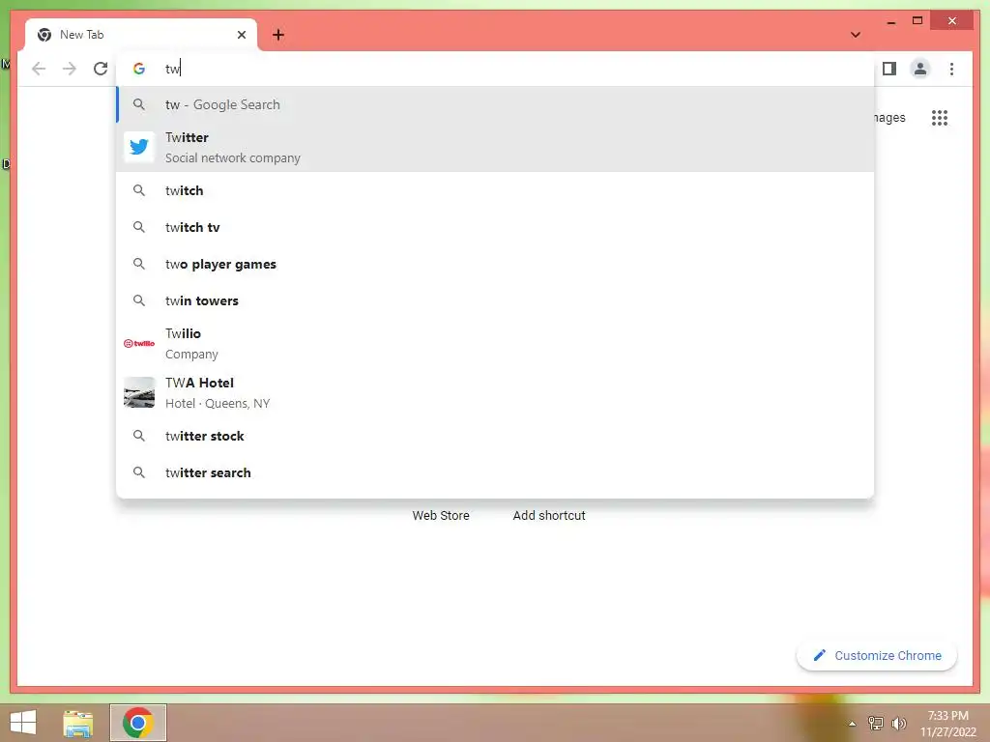Image resolution: width=990 pixels, height=742 pixels.
Task: Minimize the Chrome window
Action: pyautogui.click(x=890, y=21)
